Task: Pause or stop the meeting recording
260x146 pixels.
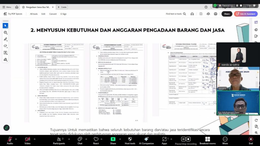Action: coord(185,140)
